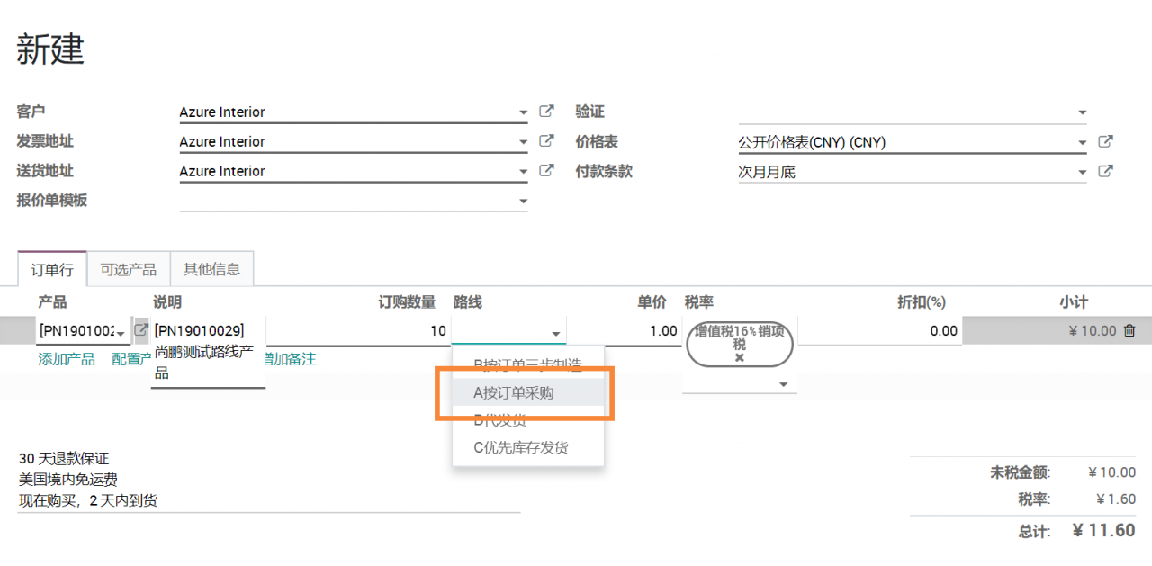Expand the 客户 dropdown arrow
Image resolution: width=1152 pixels, height=566 pixels.
[523, 112]
